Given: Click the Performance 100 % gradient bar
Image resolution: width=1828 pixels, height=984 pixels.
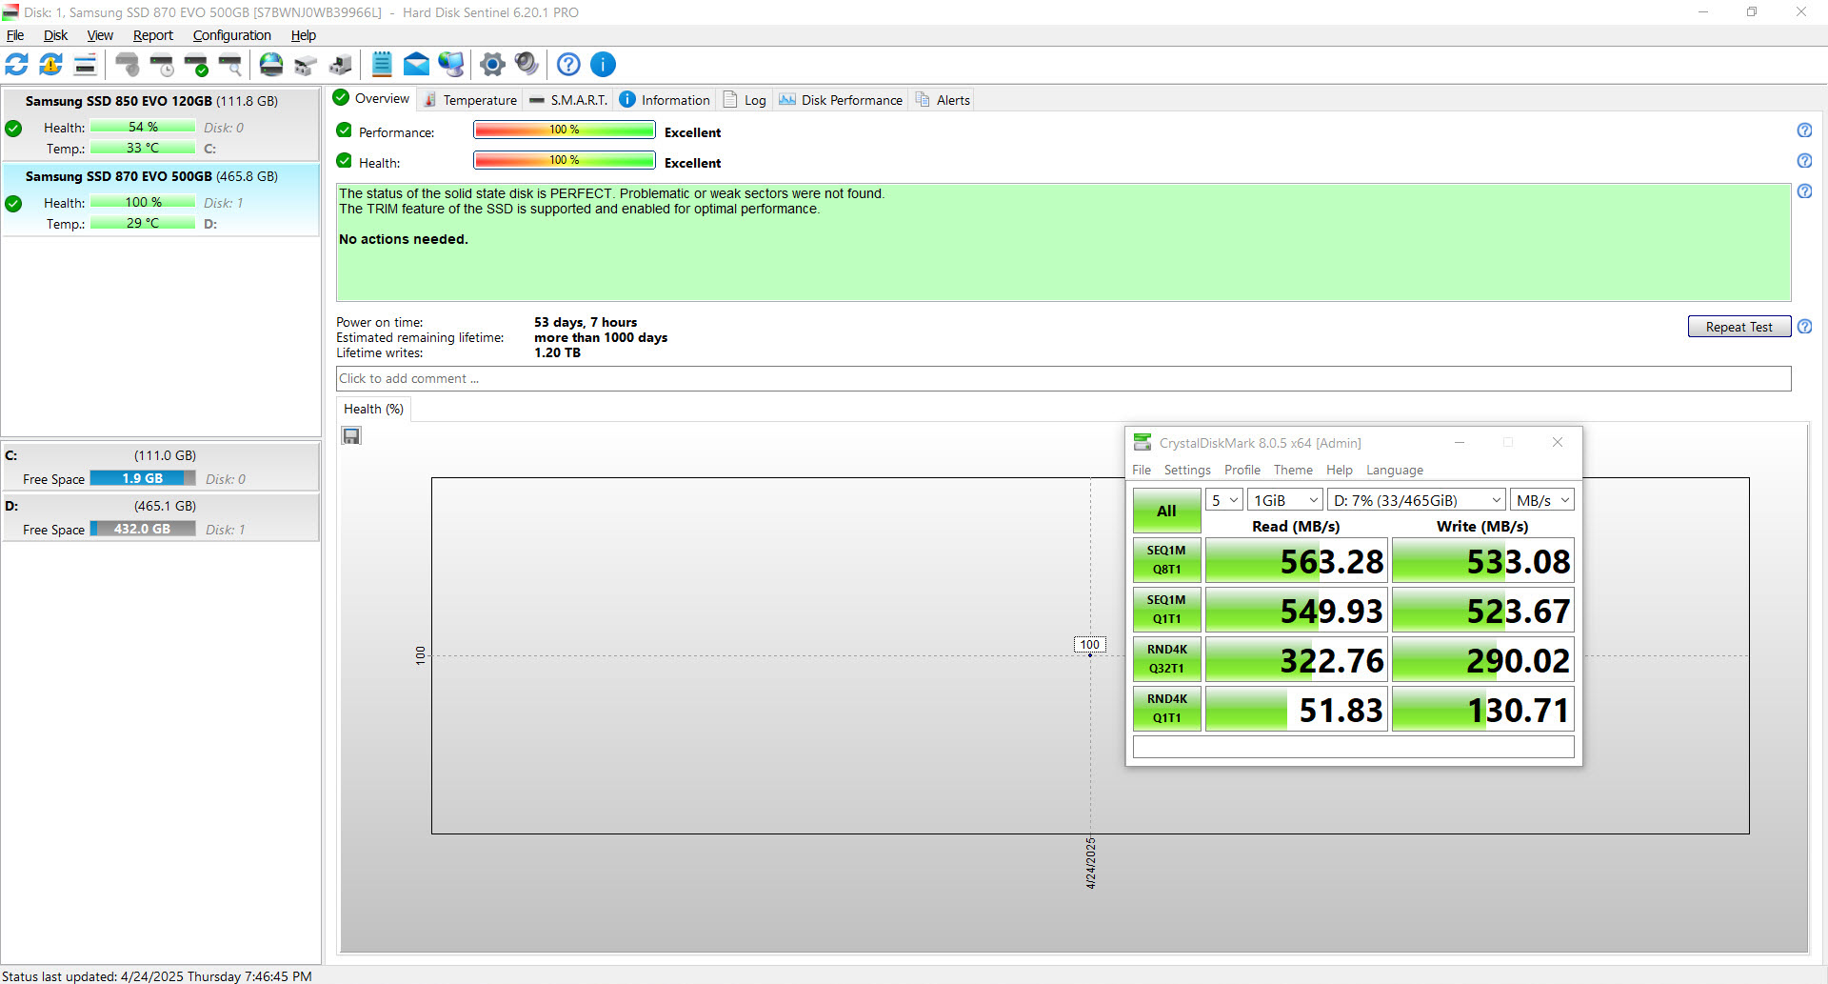Looking at the screenshot, I should 565,131.
